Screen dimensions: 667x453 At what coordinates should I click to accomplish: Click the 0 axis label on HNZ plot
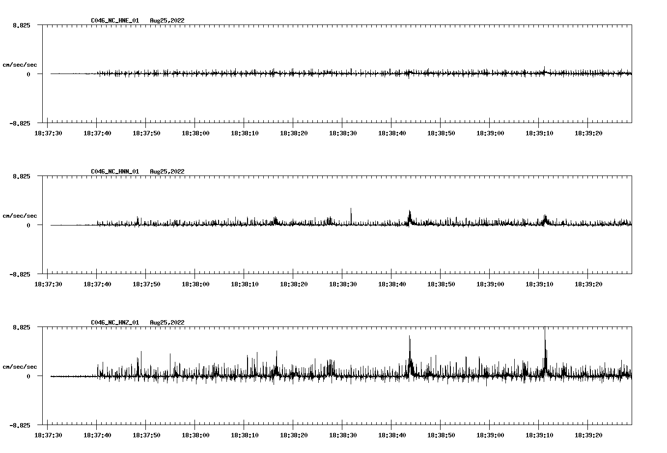pyautogui.click(x=28, y=376)
